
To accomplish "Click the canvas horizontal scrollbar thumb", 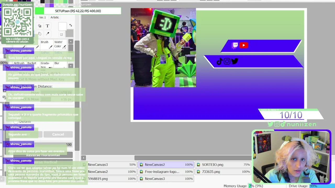I will tap(193, 158).
